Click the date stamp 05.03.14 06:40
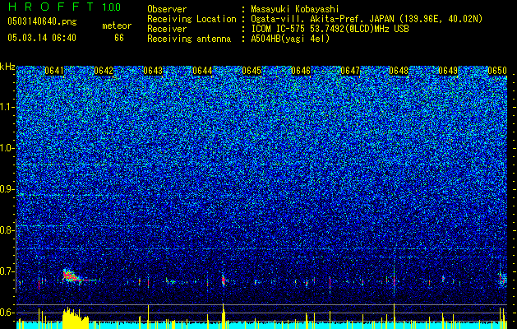This screenshot has height=329, width=517. pos(42,38)
